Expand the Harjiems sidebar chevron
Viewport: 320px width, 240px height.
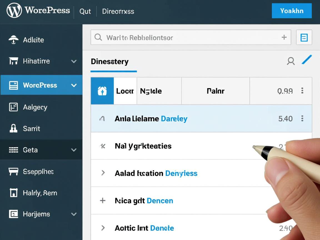click(74, 214)
